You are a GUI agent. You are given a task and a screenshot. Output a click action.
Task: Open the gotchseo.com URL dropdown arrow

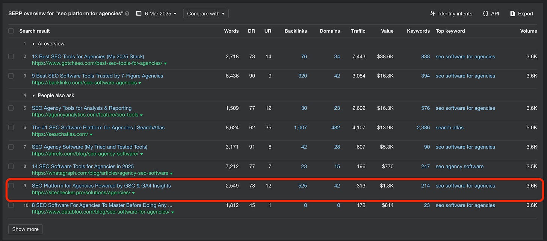point(166,64)
